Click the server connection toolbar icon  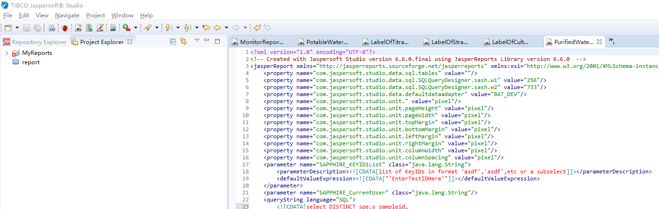pos(113,28)
